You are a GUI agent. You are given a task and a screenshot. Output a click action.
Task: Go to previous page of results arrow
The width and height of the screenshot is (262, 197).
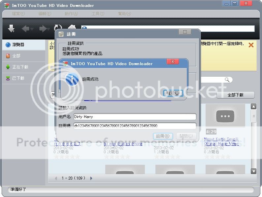[56, 178]
